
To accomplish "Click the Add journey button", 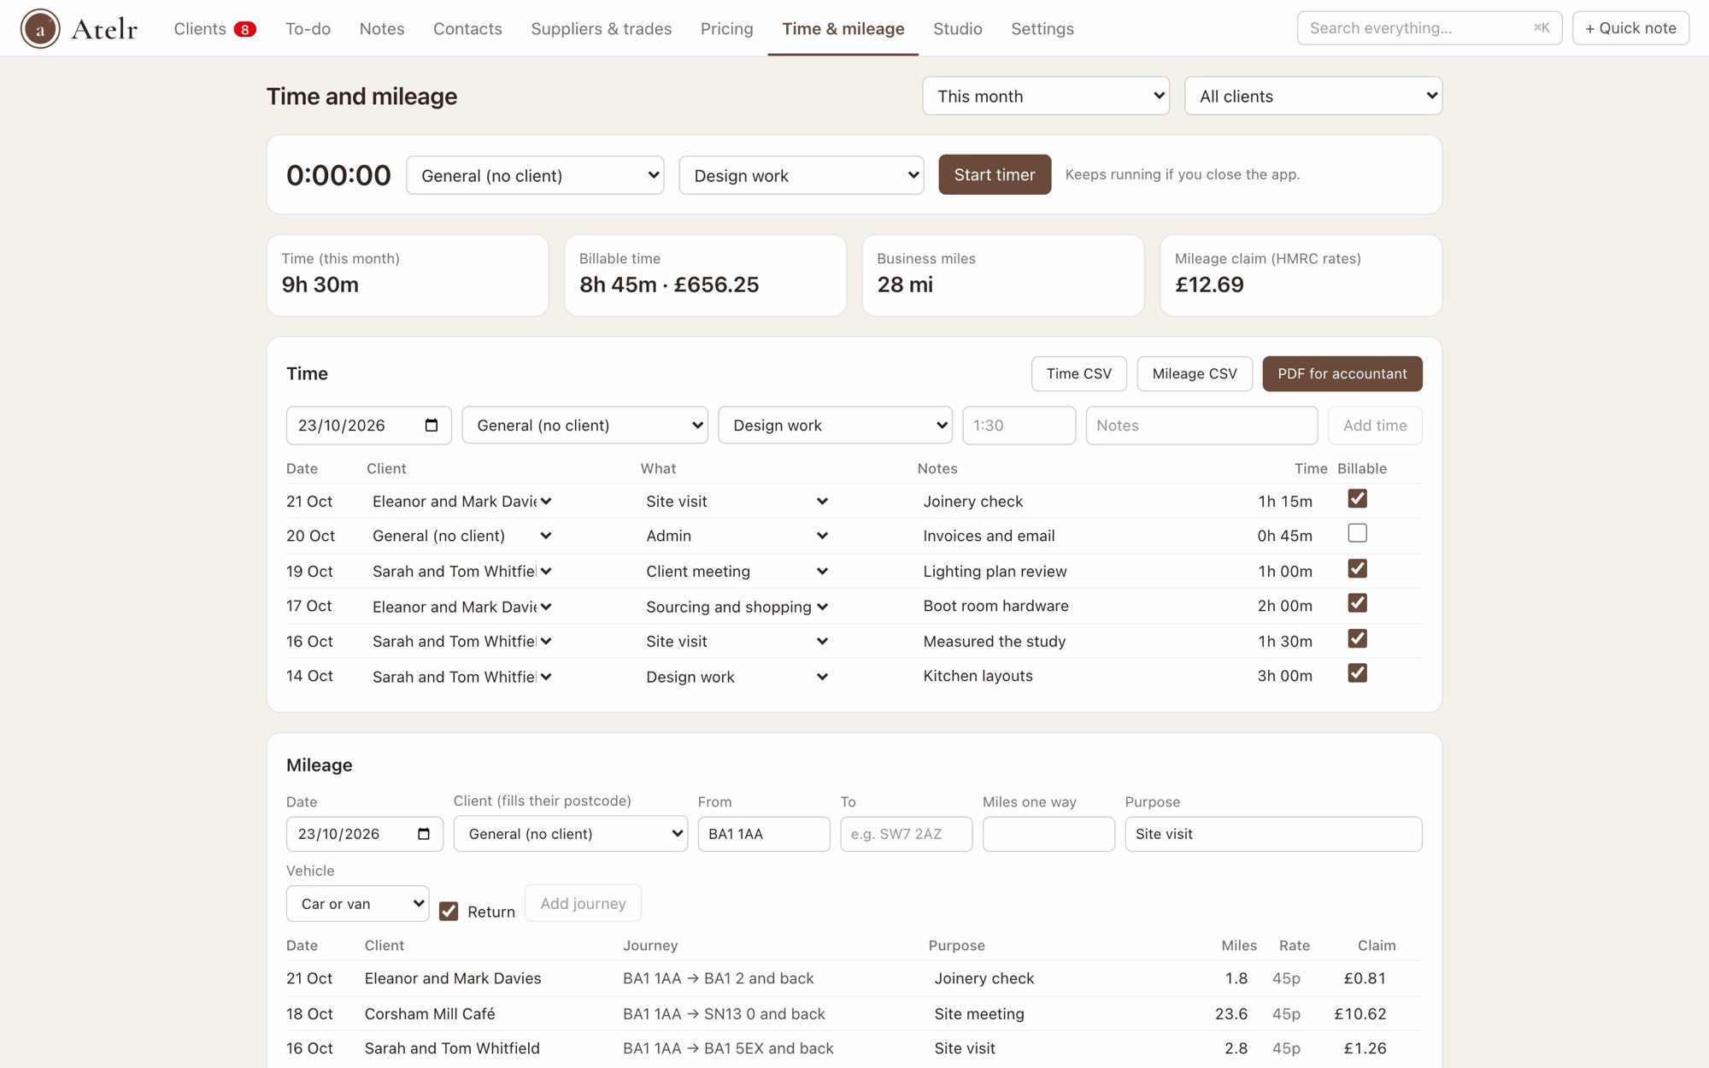I will [x=584, y=903].
